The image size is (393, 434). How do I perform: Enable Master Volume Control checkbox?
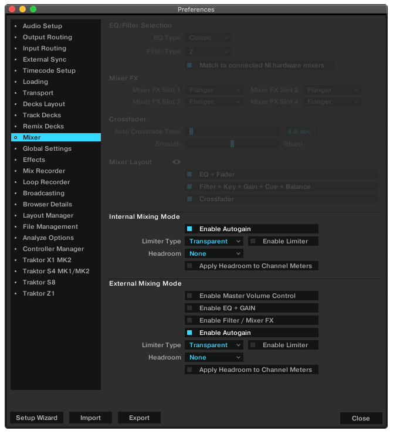[189, 296]
